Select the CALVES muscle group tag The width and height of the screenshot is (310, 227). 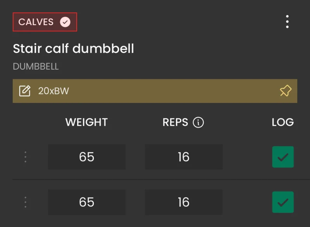click(45, 22)
